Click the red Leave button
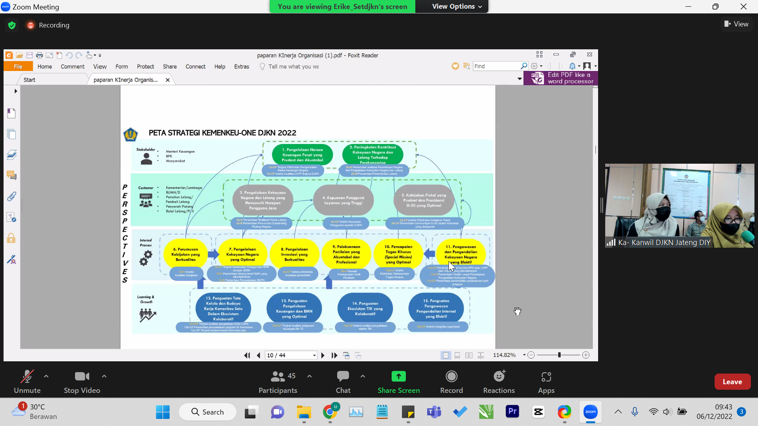The height and width of the screenshot is (426, 758). [732, 381]
